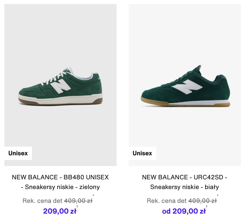The height and width of the screenshot is (219, 246).
Task: Click the Unisex badge on URC42SD image
Action: click(142, 153)
